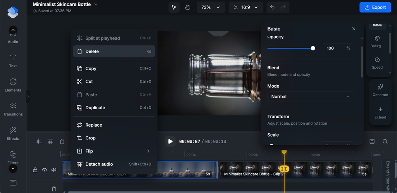Delete the second track with trash icon
The image size is (397, 193).
tap(54, 189)
